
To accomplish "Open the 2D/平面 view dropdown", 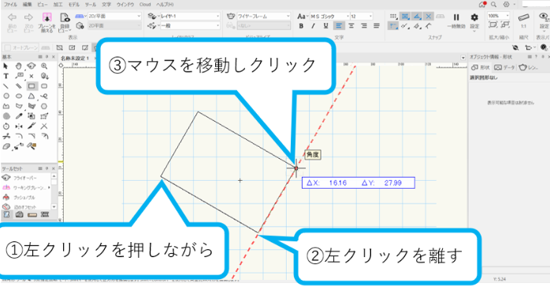I will coord(114,16).
